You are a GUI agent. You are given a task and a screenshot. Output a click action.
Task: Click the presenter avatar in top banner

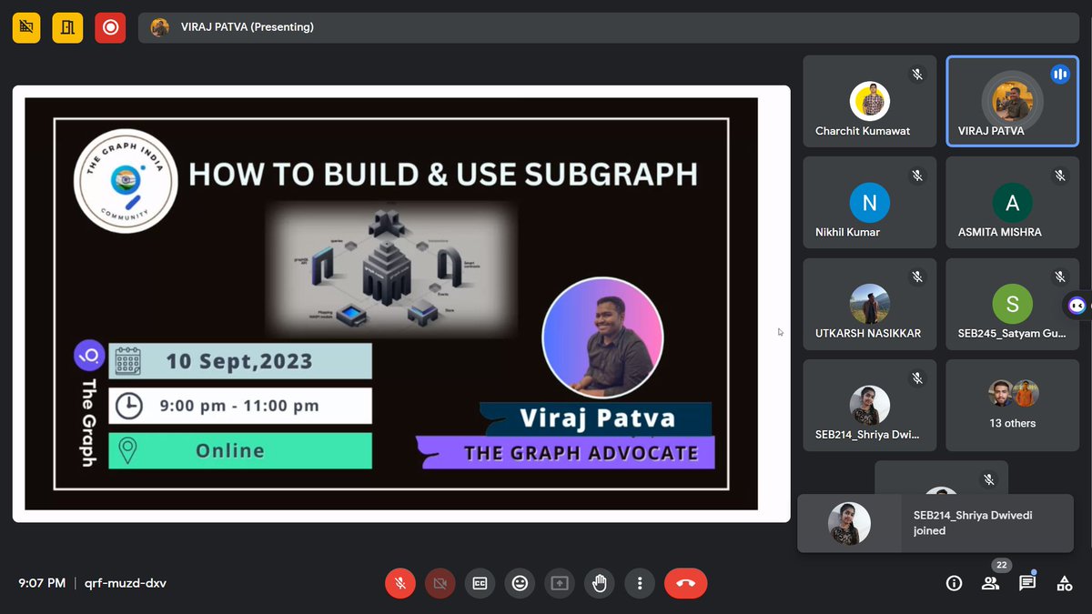(160, 27)
